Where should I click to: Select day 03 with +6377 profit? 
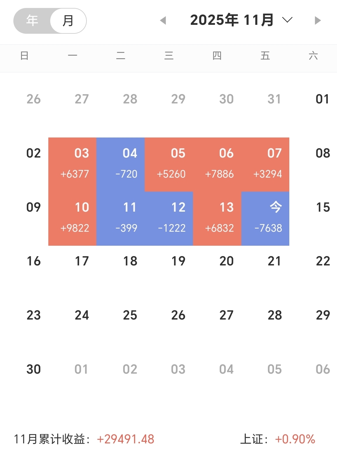pyautogui.click(x=72, y=165)
